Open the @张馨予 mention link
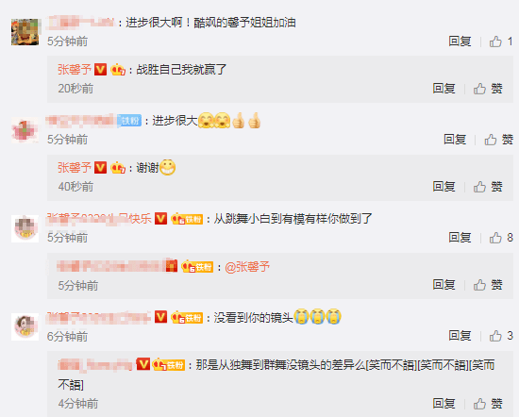 click(x=247, y=267)
